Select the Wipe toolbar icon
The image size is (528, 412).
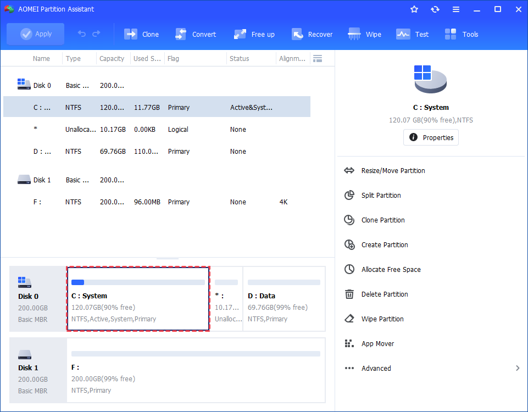(x=365, y=34)
